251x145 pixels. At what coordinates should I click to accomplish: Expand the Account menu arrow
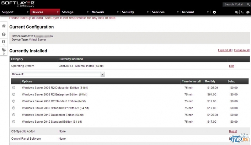tap(208, 12)
